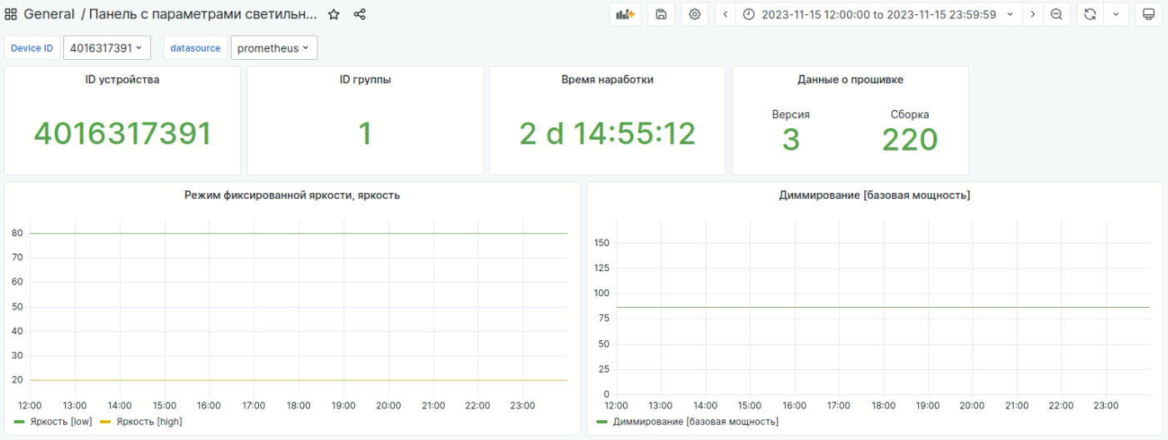Expand the datasource prometheus dropdown

(273, 48)
